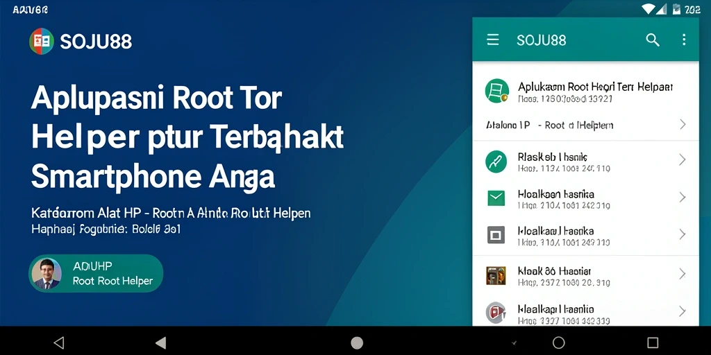Image resolution: width=711 pixels, height=355 pixels.
Task: Tap the small checkmark in navigation bar
Action: [515, 343]
